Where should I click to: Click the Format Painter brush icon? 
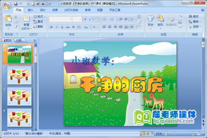[16, 27]
